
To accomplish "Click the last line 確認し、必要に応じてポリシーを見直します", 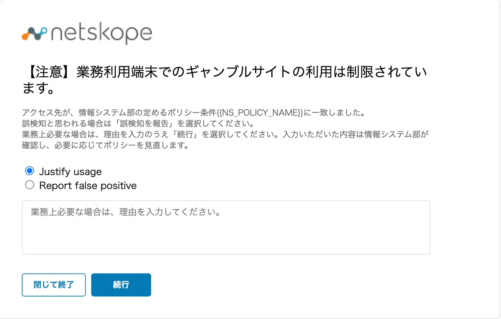I will pos(105,146).
